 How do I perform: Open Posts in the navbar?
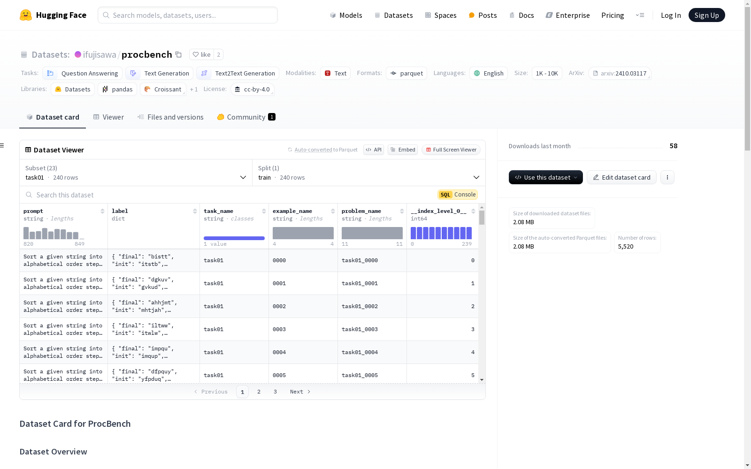483,15
